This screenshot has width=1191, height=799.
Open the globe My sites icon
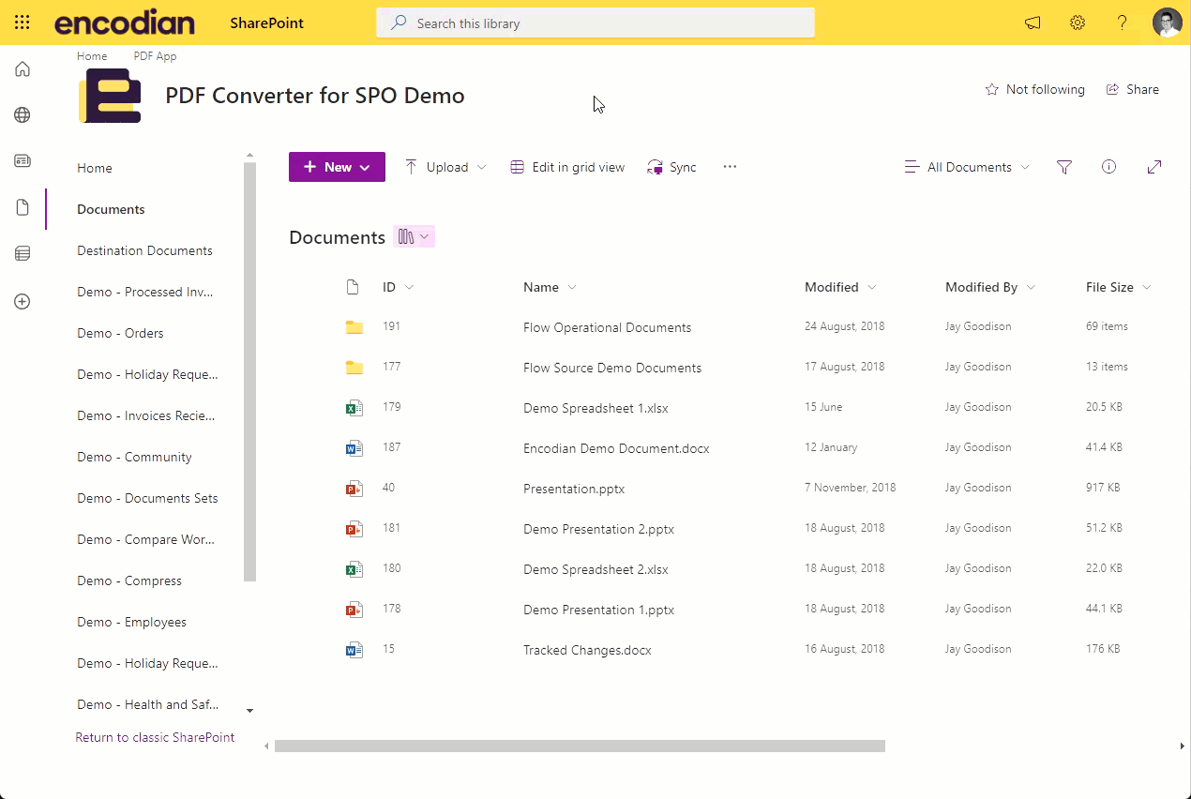pyautogui.click(x=23, y=114)
